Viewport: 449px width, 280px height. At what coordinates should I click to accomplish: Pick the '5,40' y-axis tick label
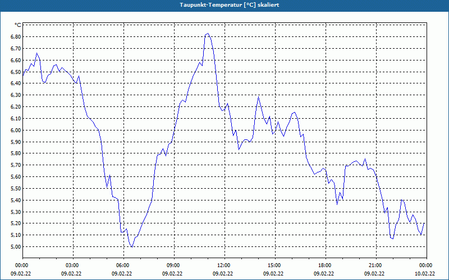(x=16, y=200)
